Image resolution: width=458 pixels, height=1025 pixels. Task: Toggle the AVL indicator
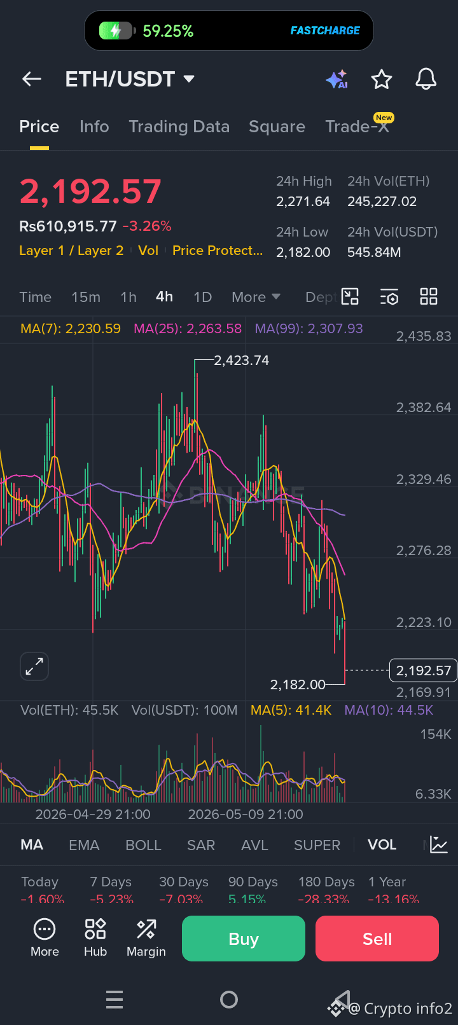pyautogui.click(x=254, y=845)
